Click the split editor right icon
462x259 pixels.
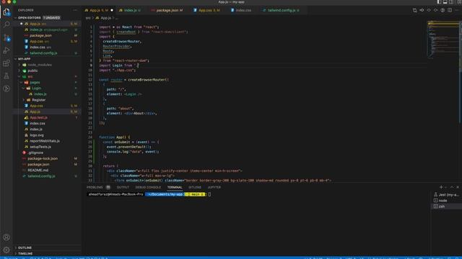click(450, 10)
